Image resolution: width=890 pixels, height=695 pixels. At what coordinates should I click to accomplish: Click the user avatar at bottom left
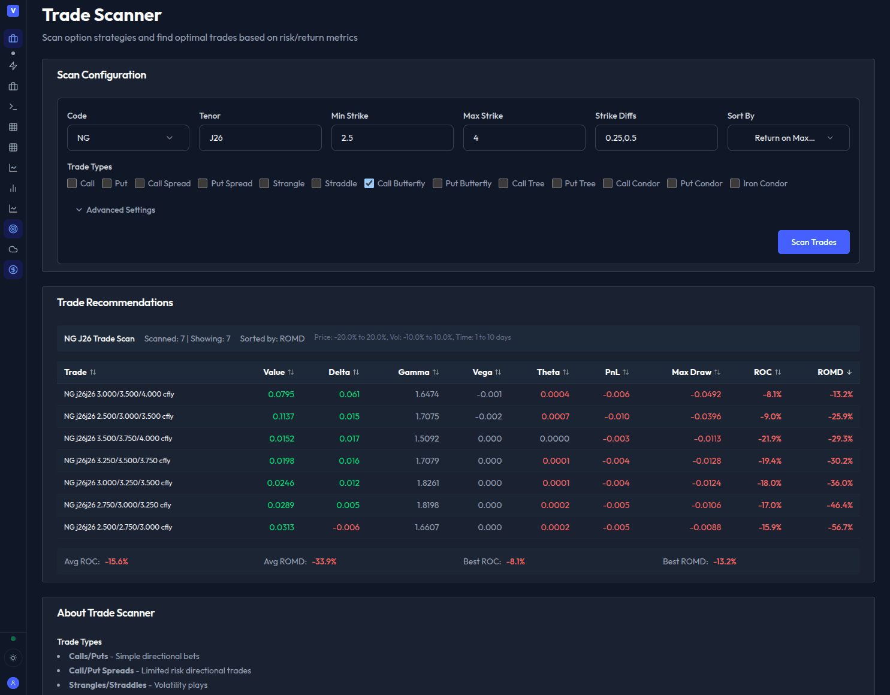coord(13,683)
